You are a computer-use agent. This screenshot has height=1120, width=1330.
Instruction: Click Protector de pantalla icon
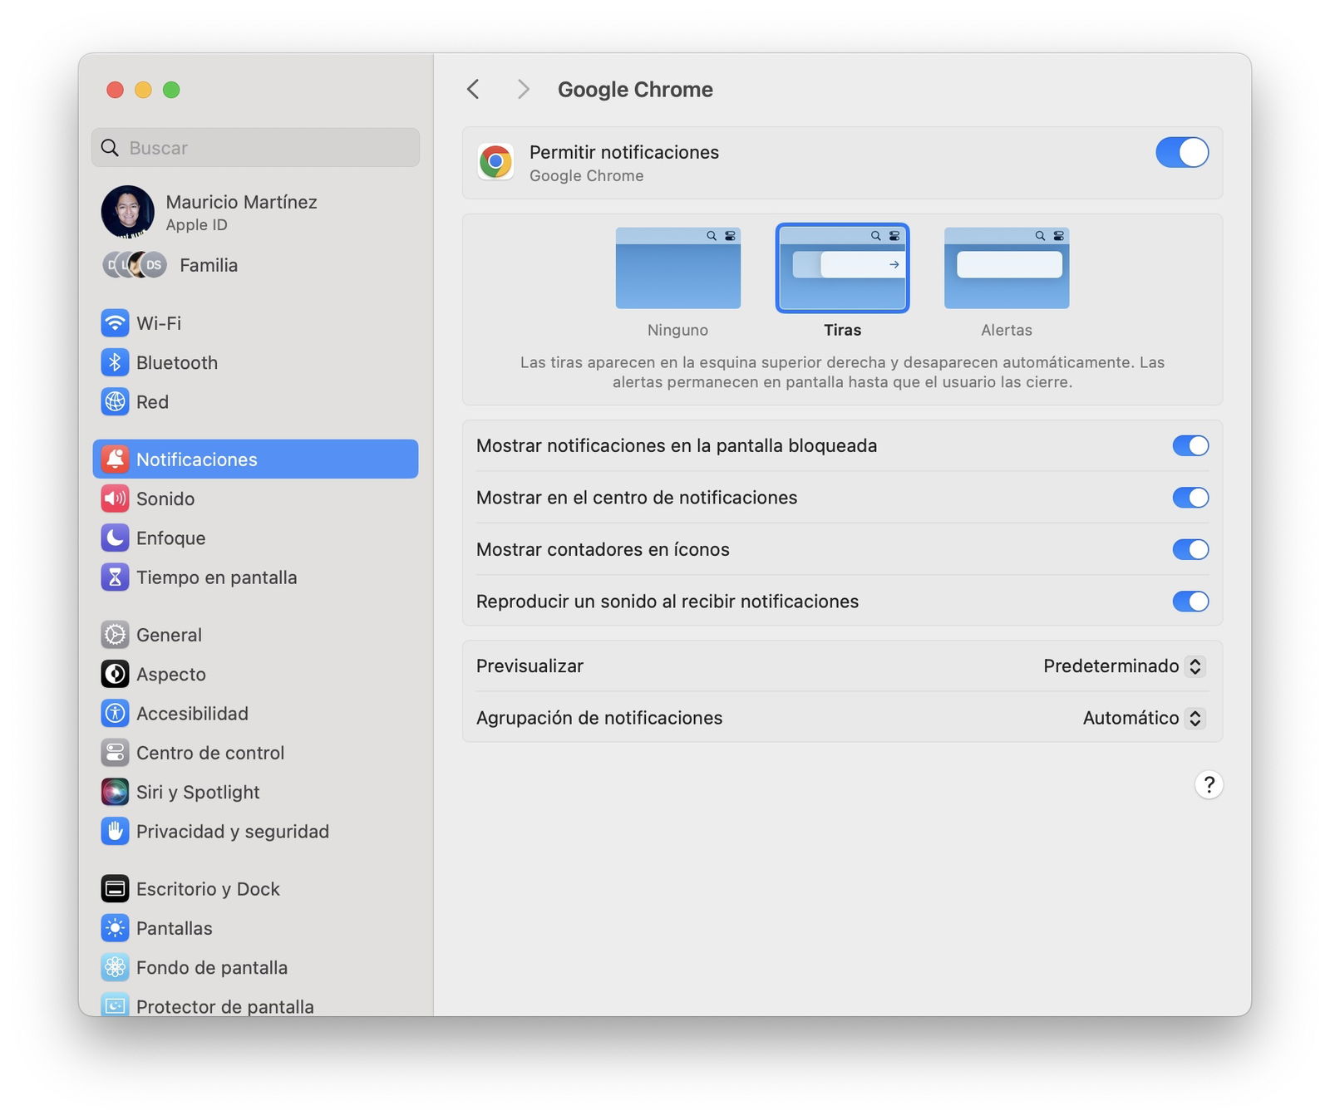click(x=115, y=1005)
